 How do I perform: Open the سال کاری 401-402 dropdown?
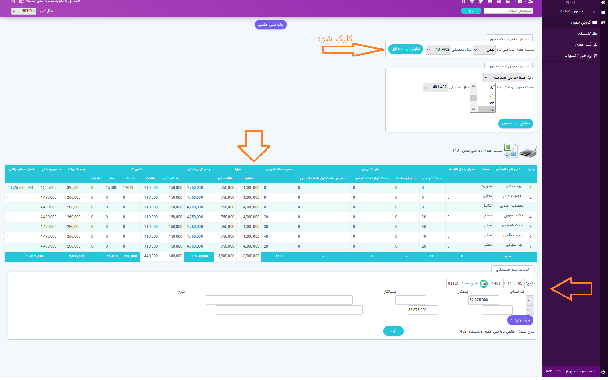24,11
